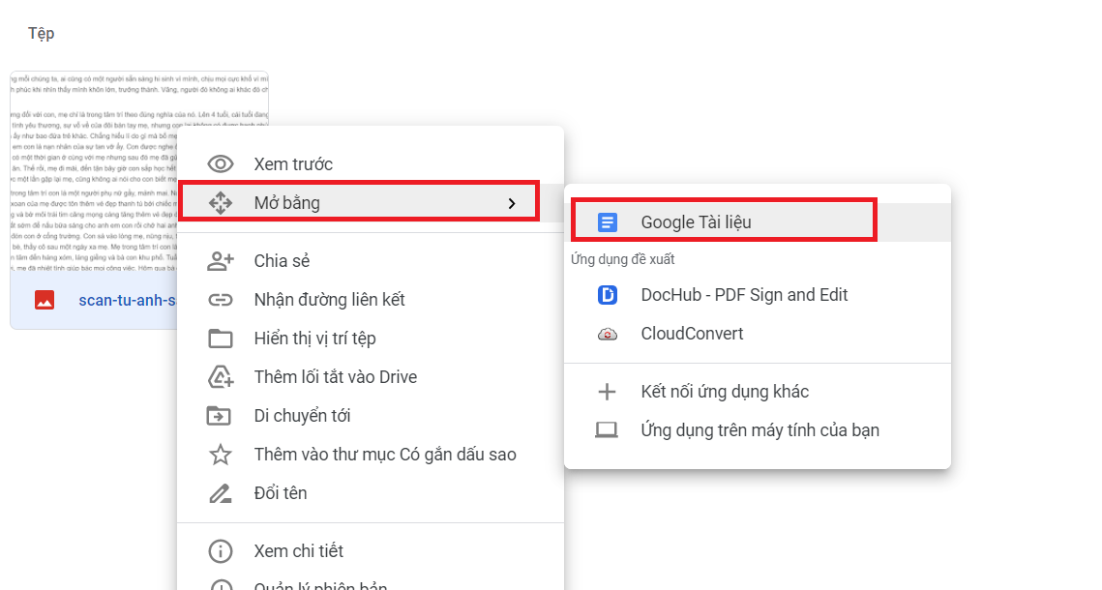Click the Ứng dụng đề xuất label
1102x590 pixels.
(x=622, y=260)
